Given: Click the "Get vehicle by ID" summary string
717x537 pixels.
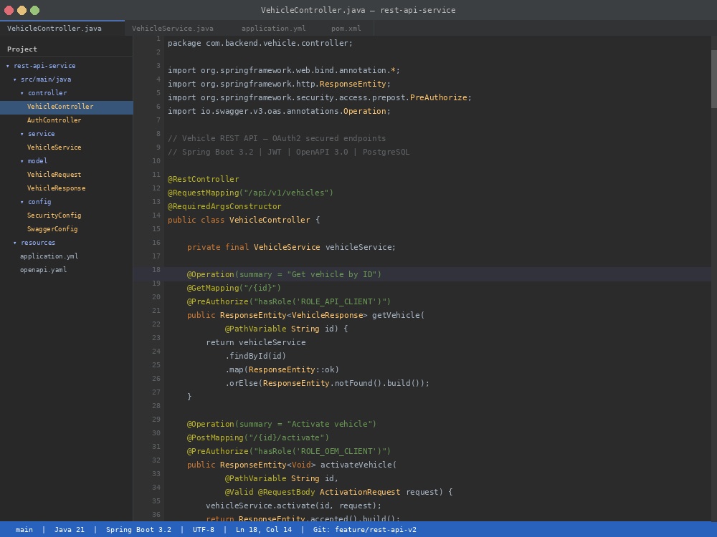Looking at the screenshot, I should (x=331, y=274).
